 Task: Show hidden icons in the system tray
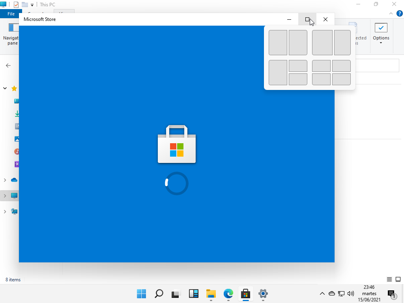[322, 294]
